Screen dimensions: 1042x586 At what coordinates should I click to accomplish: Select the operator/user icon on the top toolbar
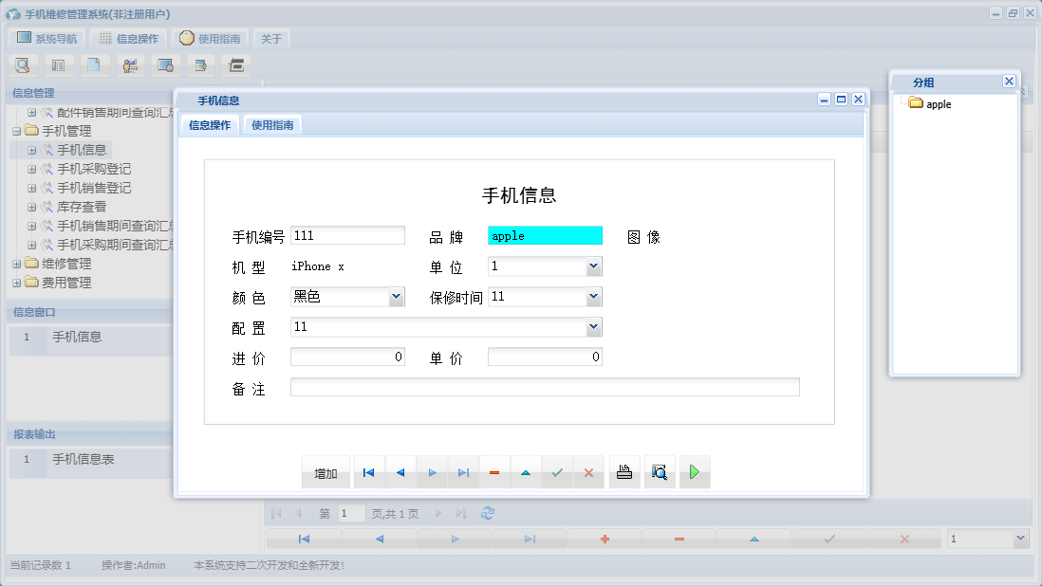pos(129,64)
